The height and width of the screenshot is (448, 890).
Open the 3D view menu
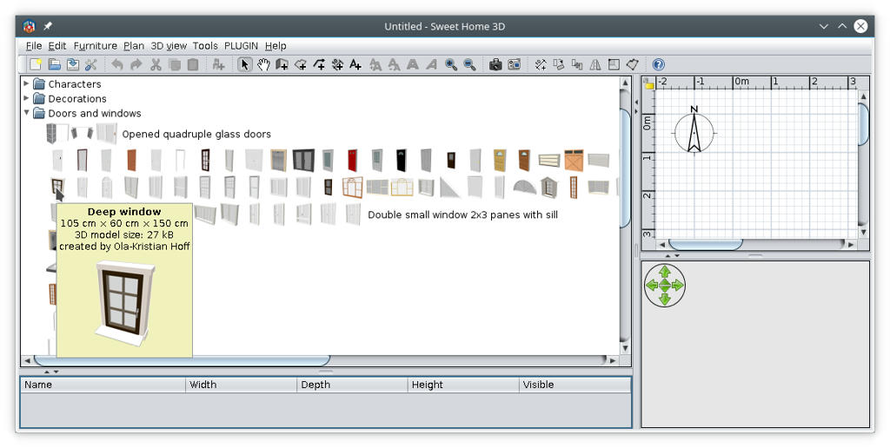point(169,46)
